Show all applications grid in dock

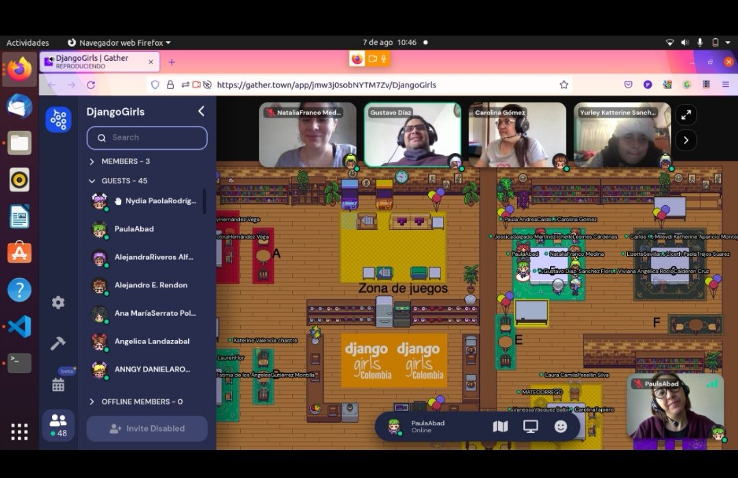tap(19, 431)
